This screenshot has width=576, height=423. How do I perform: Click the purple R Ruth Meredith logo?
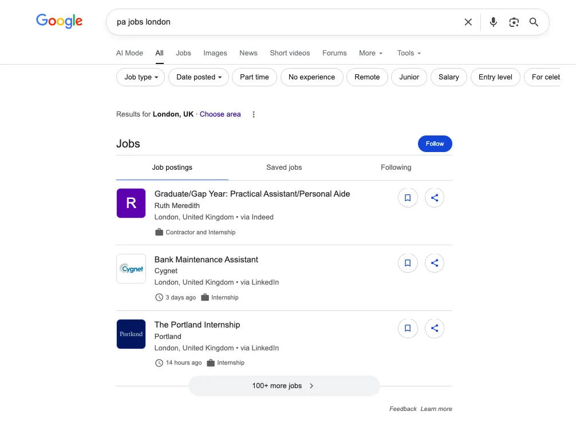(131, 203)
